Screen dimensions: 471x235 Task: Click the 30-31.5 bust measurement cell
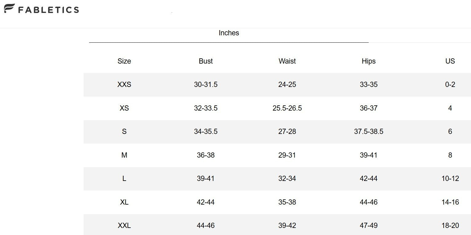[x=206, y=84]
